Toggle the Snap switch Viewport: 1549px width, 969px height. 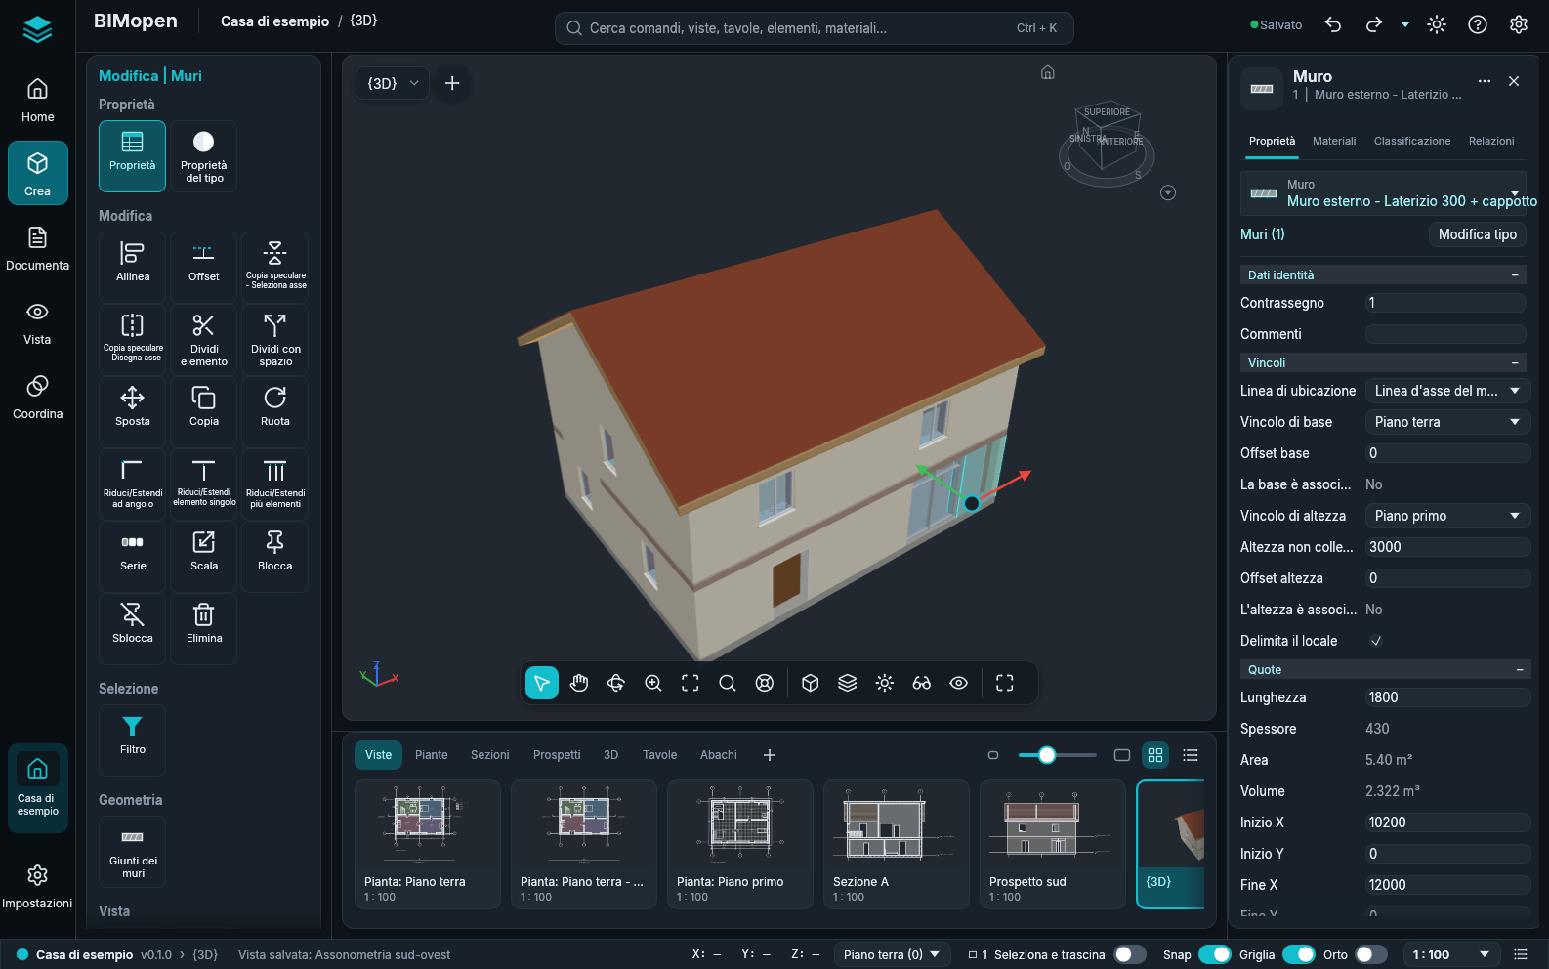[1214, 954]
